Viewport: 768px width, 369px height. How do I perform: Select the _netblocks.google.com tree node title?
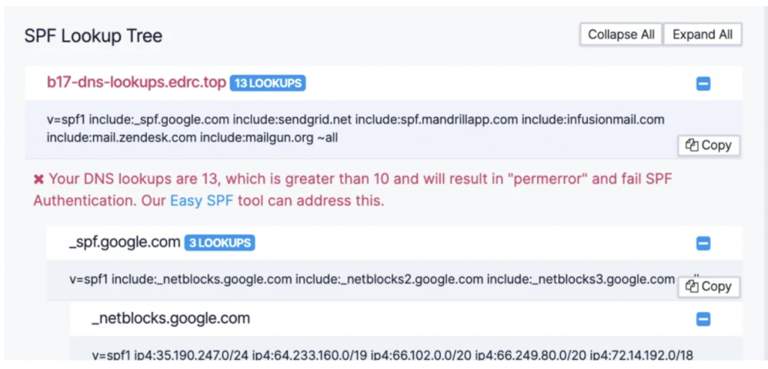(171, 319)
